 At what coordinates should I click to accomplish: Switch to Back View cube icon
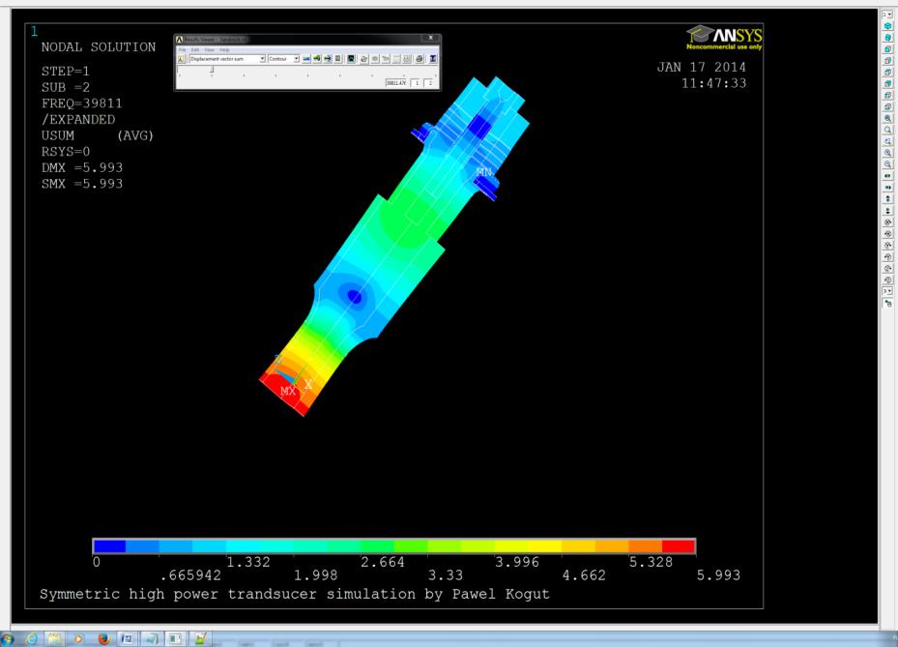[x=888, y=83]
